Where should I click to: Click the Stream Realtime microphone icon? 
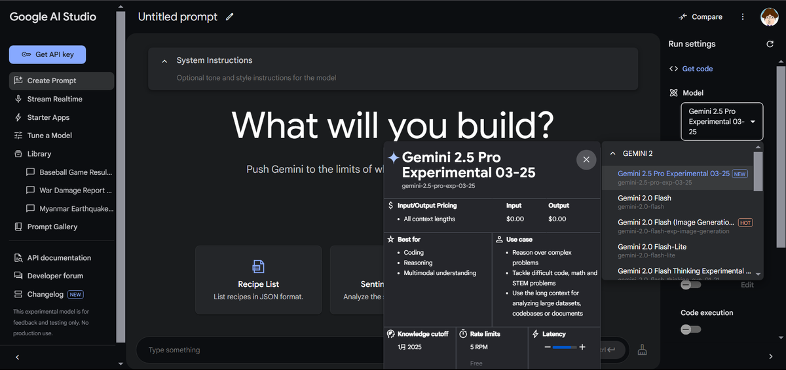point(18,99)
